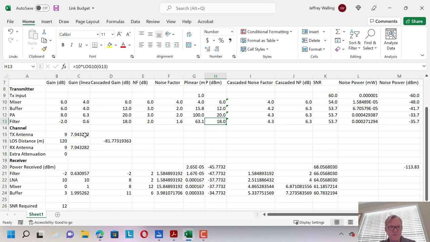Collapse the ribbon with chevron
The width and height of the screenshot is (430, 242).
coord(422,55)
